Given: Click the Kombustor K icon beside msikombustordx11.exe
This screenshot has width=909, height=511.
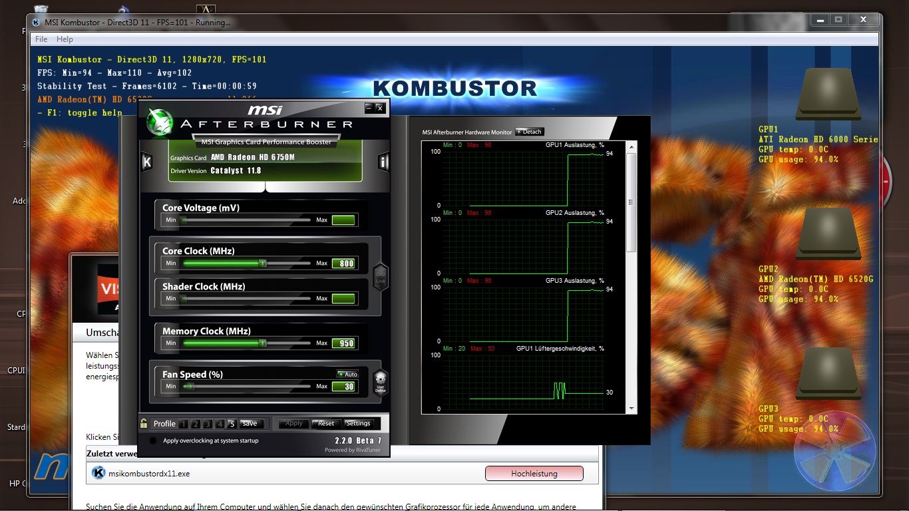Looking at the screenshot, I should coord(98,474).
